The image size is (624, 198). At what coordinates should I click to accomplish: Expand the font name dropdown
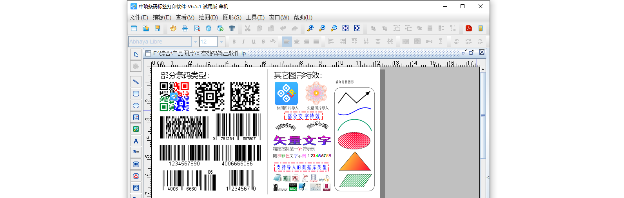point(195,42)
